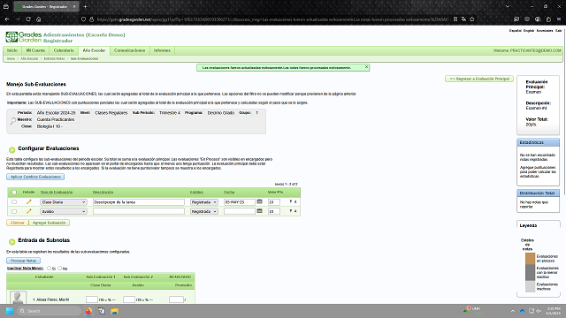Sort by Descripción column header

(x=103, y=193)
